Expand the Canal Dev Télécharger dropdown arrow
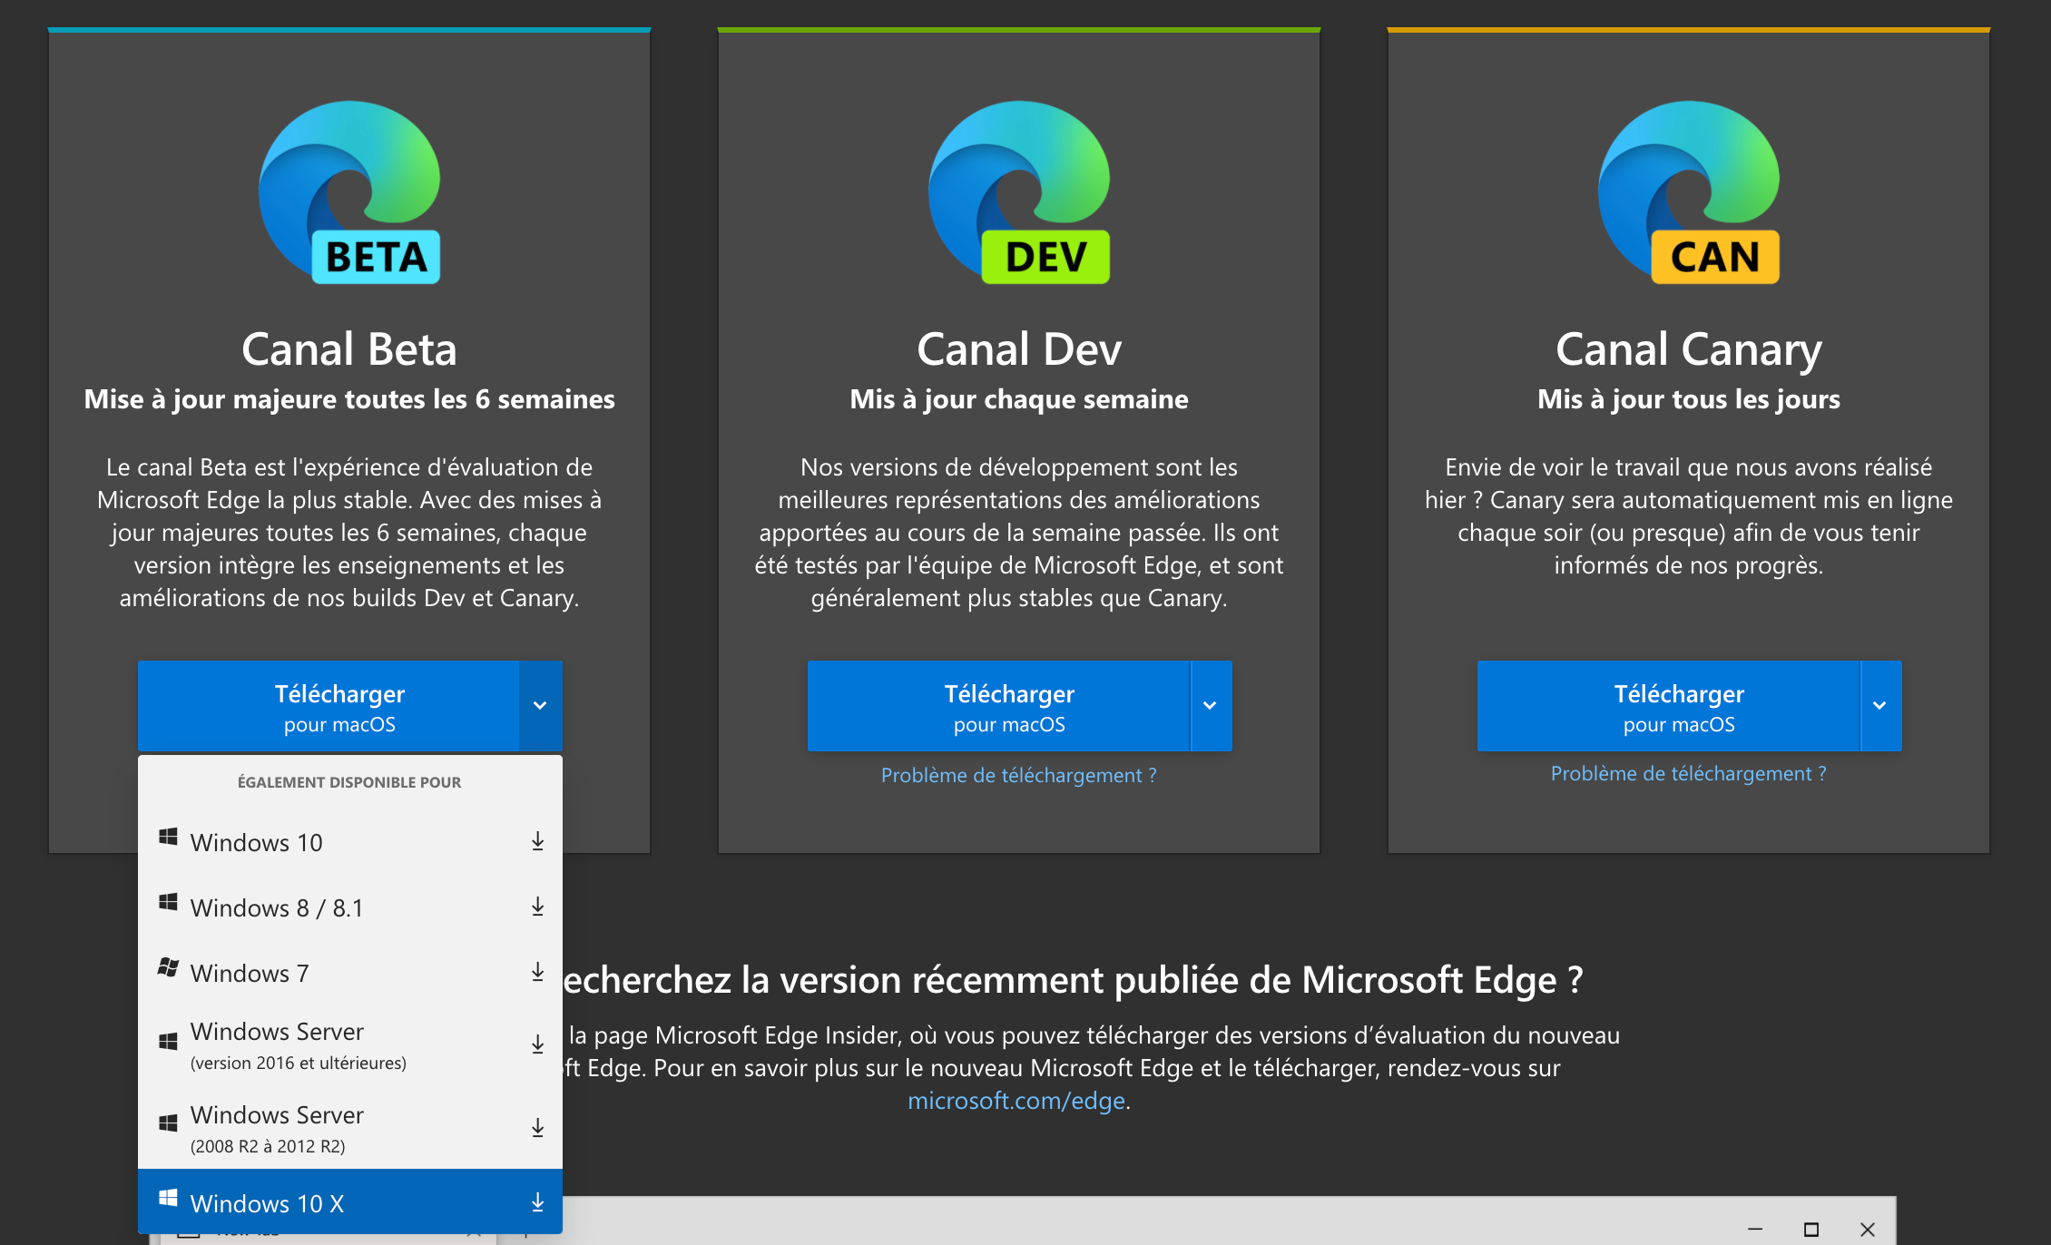Viewport: 2051px width, 1245px height. pos(1209,706)
